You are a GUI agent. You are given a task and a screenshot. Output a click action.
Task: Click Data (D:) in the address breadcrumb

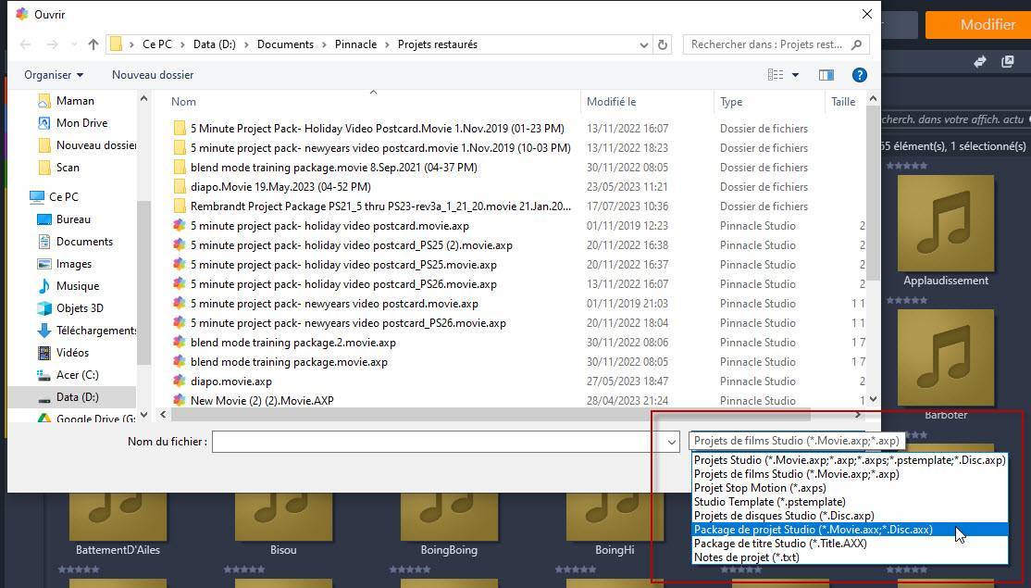(x=215, y=44)
